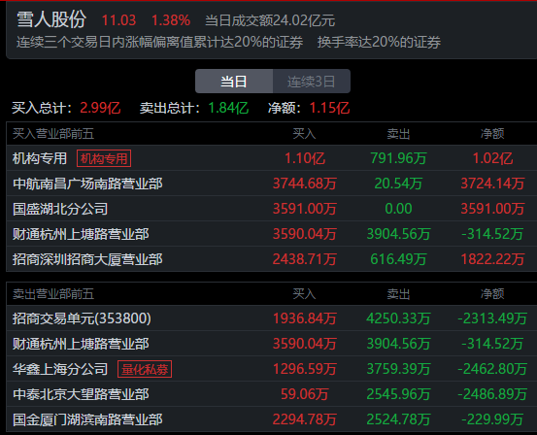The height and width of the screenshot is (435, 537).
Task: Click net amount -2462.80万
Action: point(492,369)
